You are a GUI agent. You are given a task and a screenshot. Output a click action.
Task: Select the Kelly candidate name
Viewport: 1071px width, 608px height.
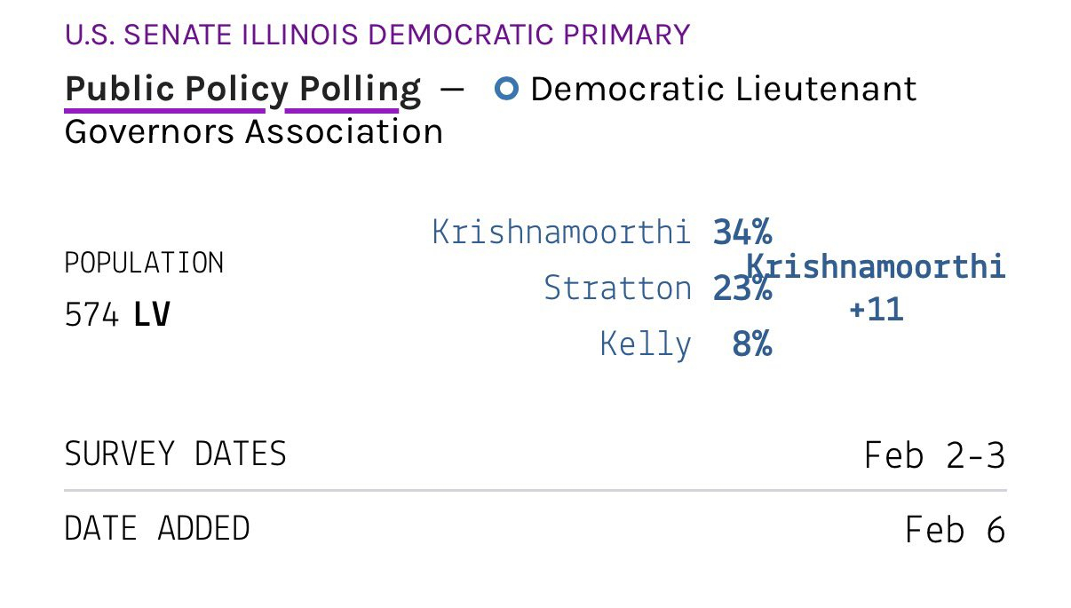click(x=646, y=344)
